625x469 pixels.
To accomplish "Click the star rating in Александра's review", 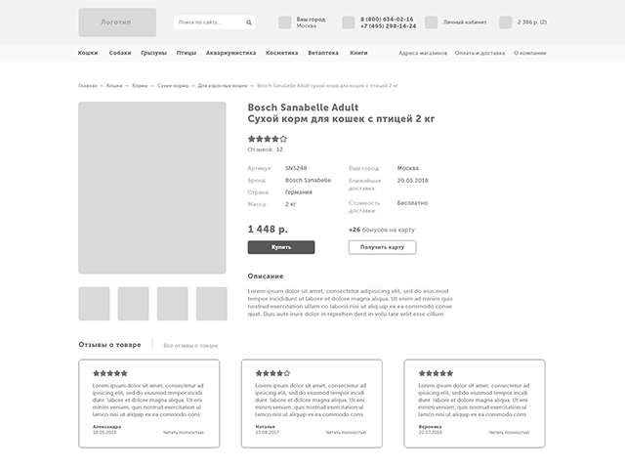I will click(110, 373).
